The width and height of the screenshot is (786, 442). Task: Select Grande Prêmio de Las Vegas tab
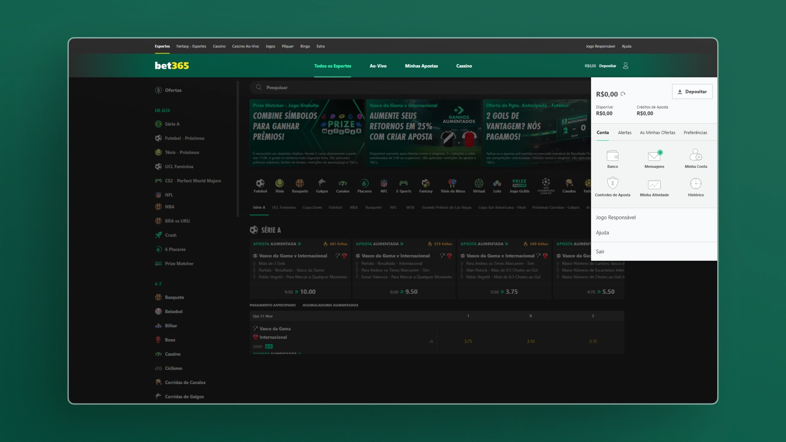pos(447,207)
